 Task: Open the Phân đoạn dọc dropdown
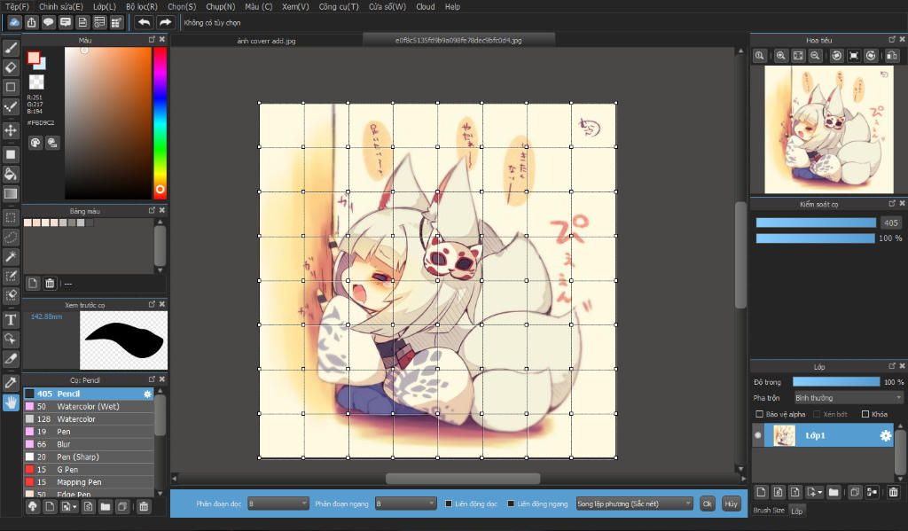point(278,504)
